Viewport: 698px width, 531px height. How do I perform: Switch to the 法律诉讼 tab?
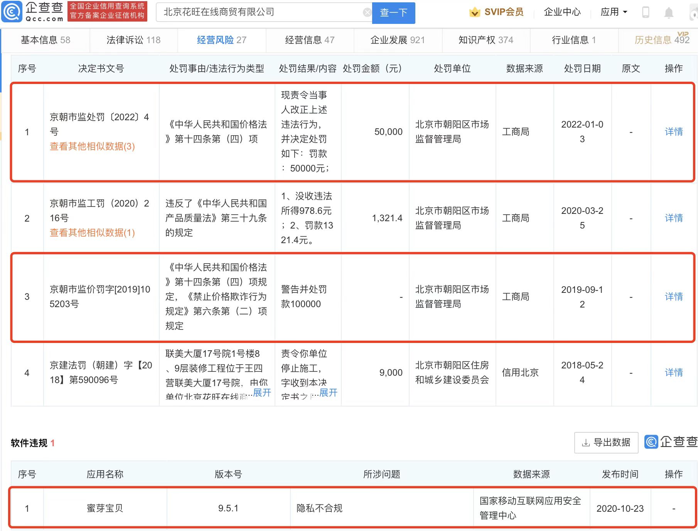133,40
